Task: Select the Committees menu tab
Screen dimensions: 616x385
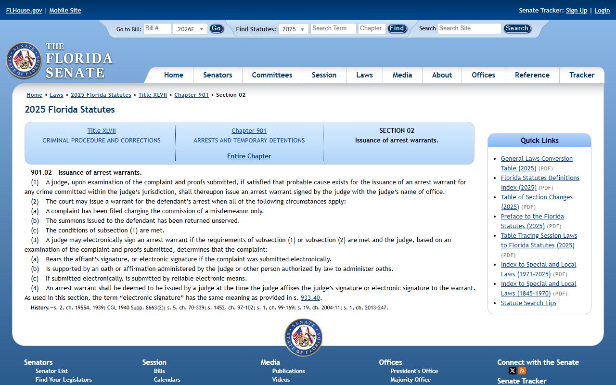Action: [272, 75]
